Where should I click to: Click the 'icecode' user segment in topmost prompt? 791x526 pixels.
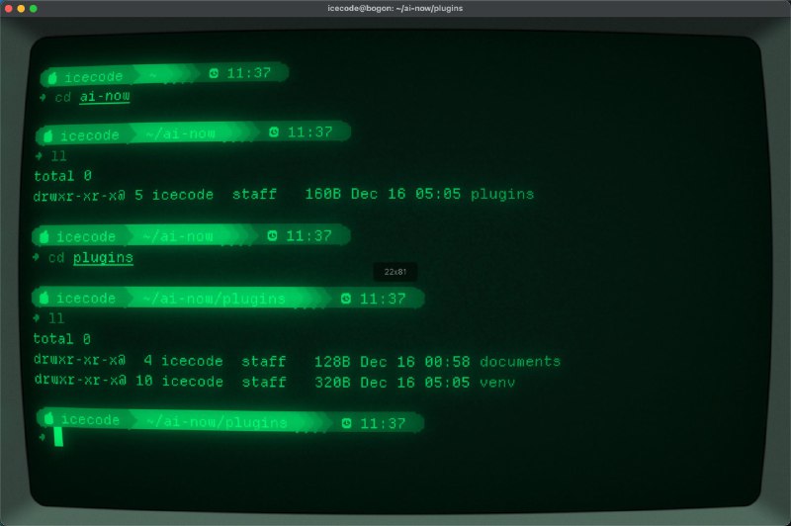tap(94, 76)
